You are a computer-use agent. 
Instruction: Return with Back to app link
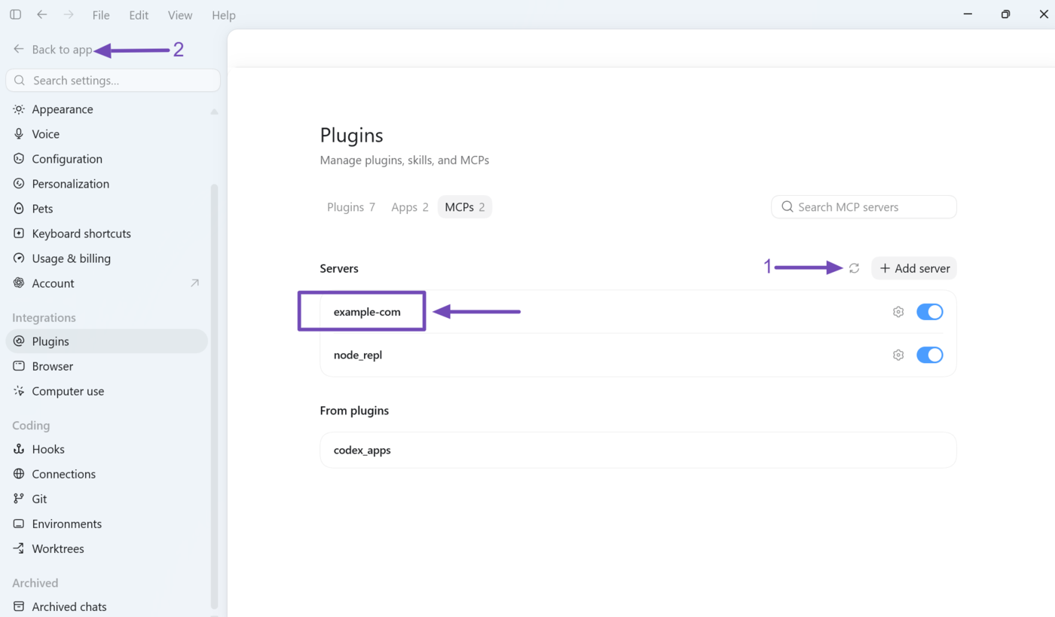(x=53, y=50)
